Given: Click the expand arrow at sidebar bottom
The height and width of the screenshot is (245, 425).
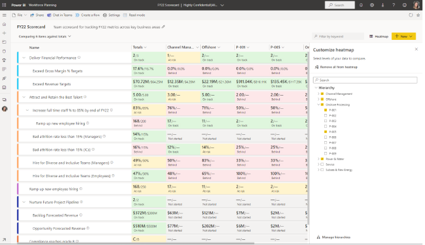Looking at the screenshot, I should pyautogui.click(x=4, y=239).
